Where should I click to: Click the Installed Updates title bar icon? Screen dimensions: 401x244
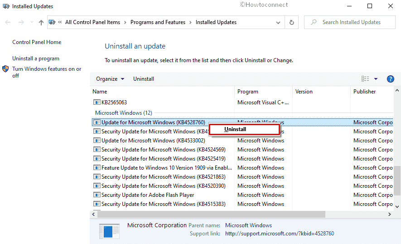click(x=6, y=6)
